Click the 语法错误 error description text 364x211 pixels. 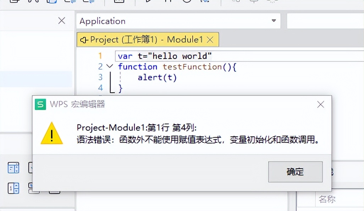(198, 140)
